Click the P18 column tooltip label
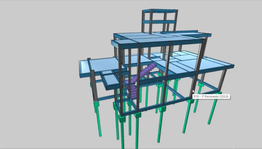Screen dimensions: 262x149 [211, 97]
